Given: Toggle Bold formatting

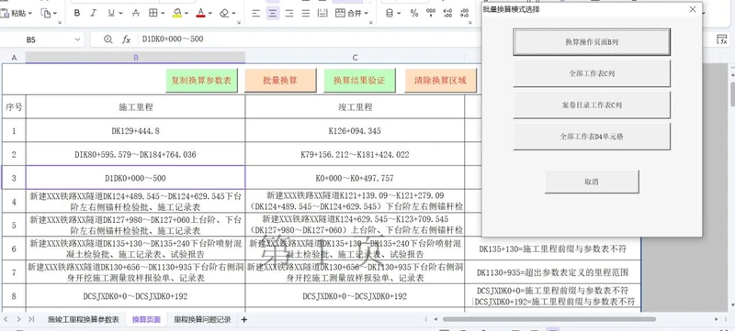Looking at the screenshot, I should coord(77,13).
